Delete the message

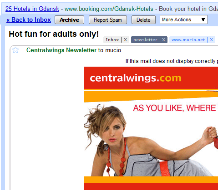[x=143, y=20]
